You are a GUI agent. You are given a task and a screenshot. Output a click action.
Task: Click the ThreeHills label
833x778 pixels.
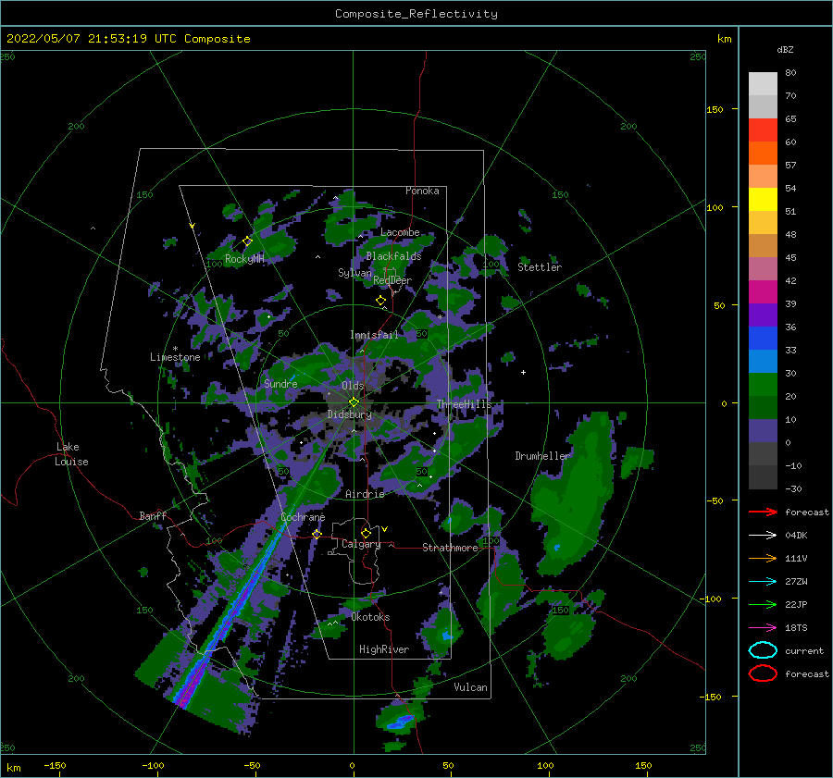pos(465,404)
